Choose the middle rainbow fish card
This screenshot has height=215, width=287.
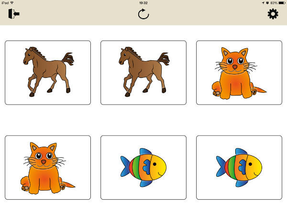point(143,168)
